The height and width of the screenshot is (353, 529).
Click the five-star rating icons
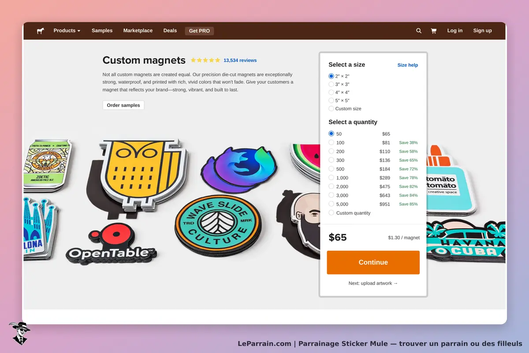click(205, 60)
